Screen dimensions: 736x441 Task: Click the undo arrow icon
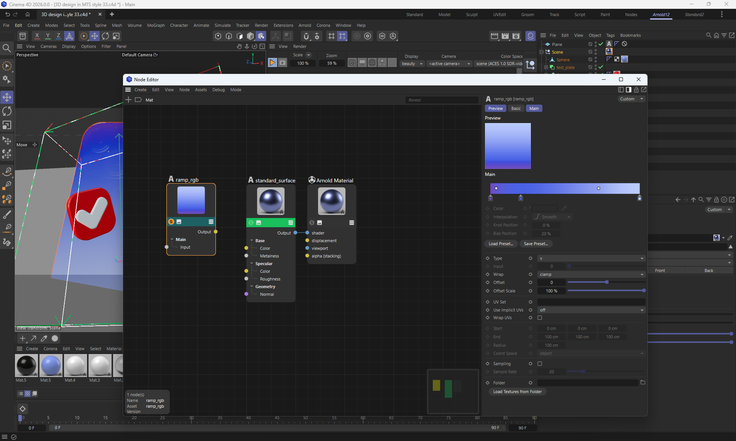[x=7, y=15]
